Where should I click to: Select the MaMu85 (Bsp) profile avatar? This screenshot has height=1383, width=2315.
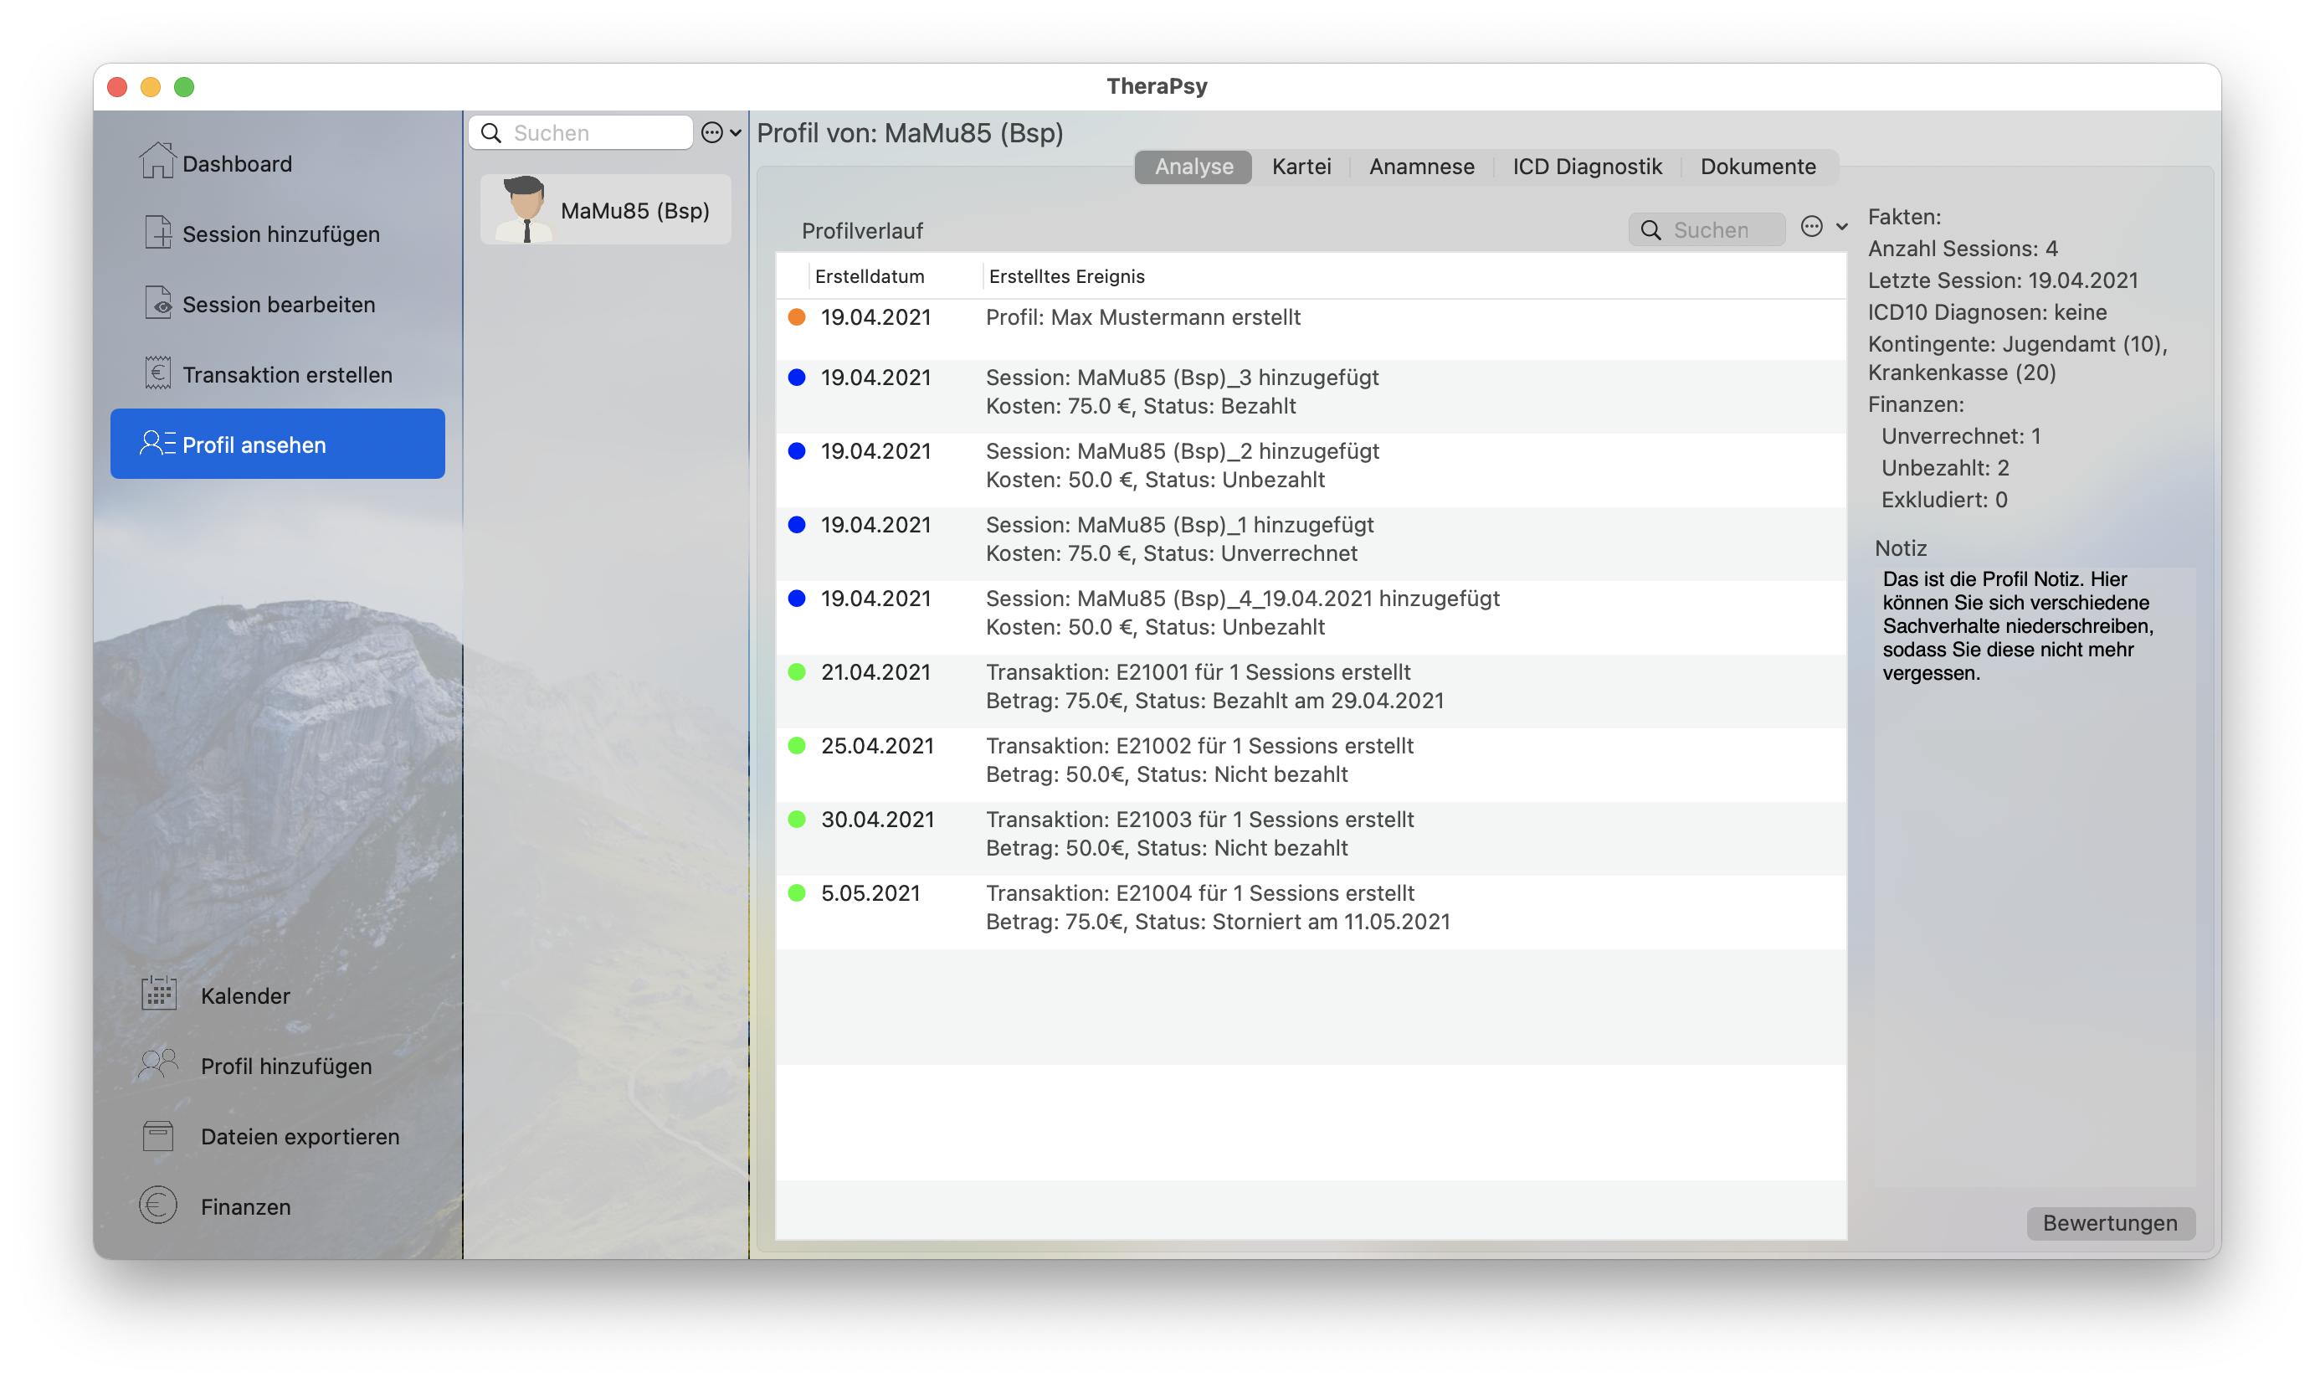tap(526, 209)
